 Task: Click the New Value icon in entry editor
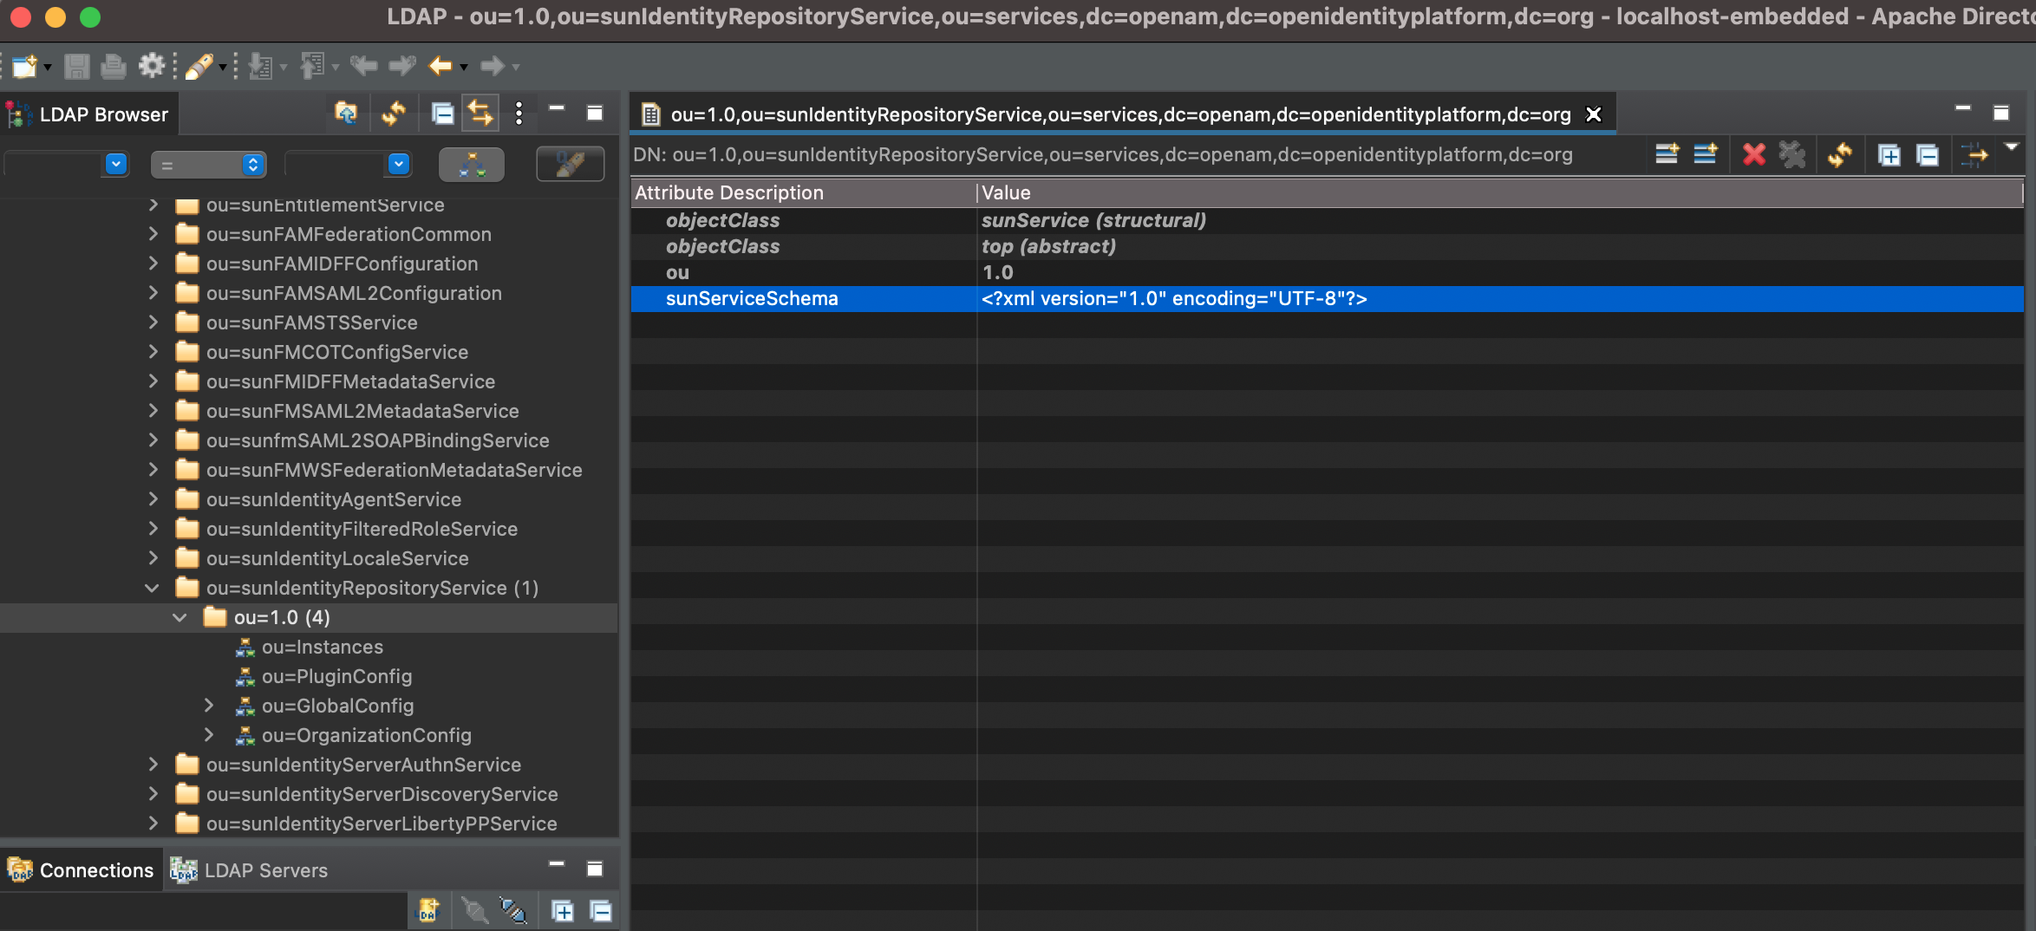point(1705,154)
